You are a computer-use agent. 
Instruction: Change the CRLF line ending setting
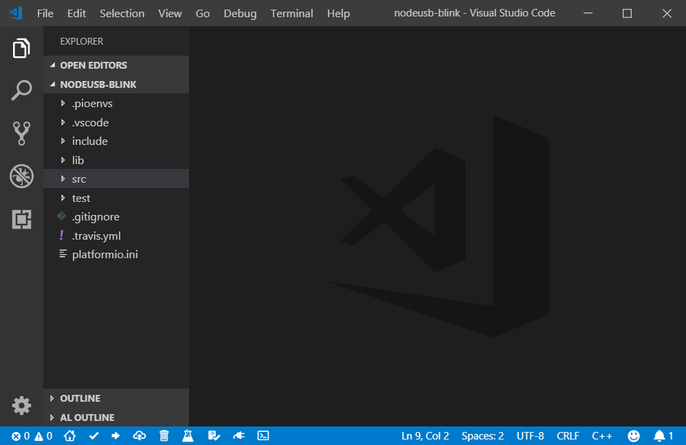[x=568, y=436]
